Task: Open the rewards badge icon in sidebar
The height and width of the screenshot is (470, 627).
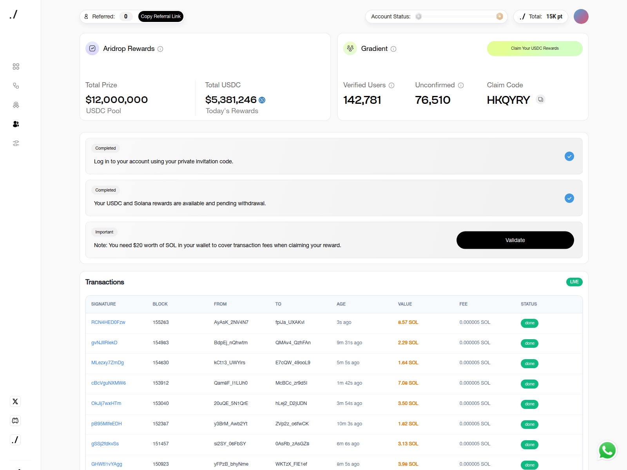Action: click(16, 105)
